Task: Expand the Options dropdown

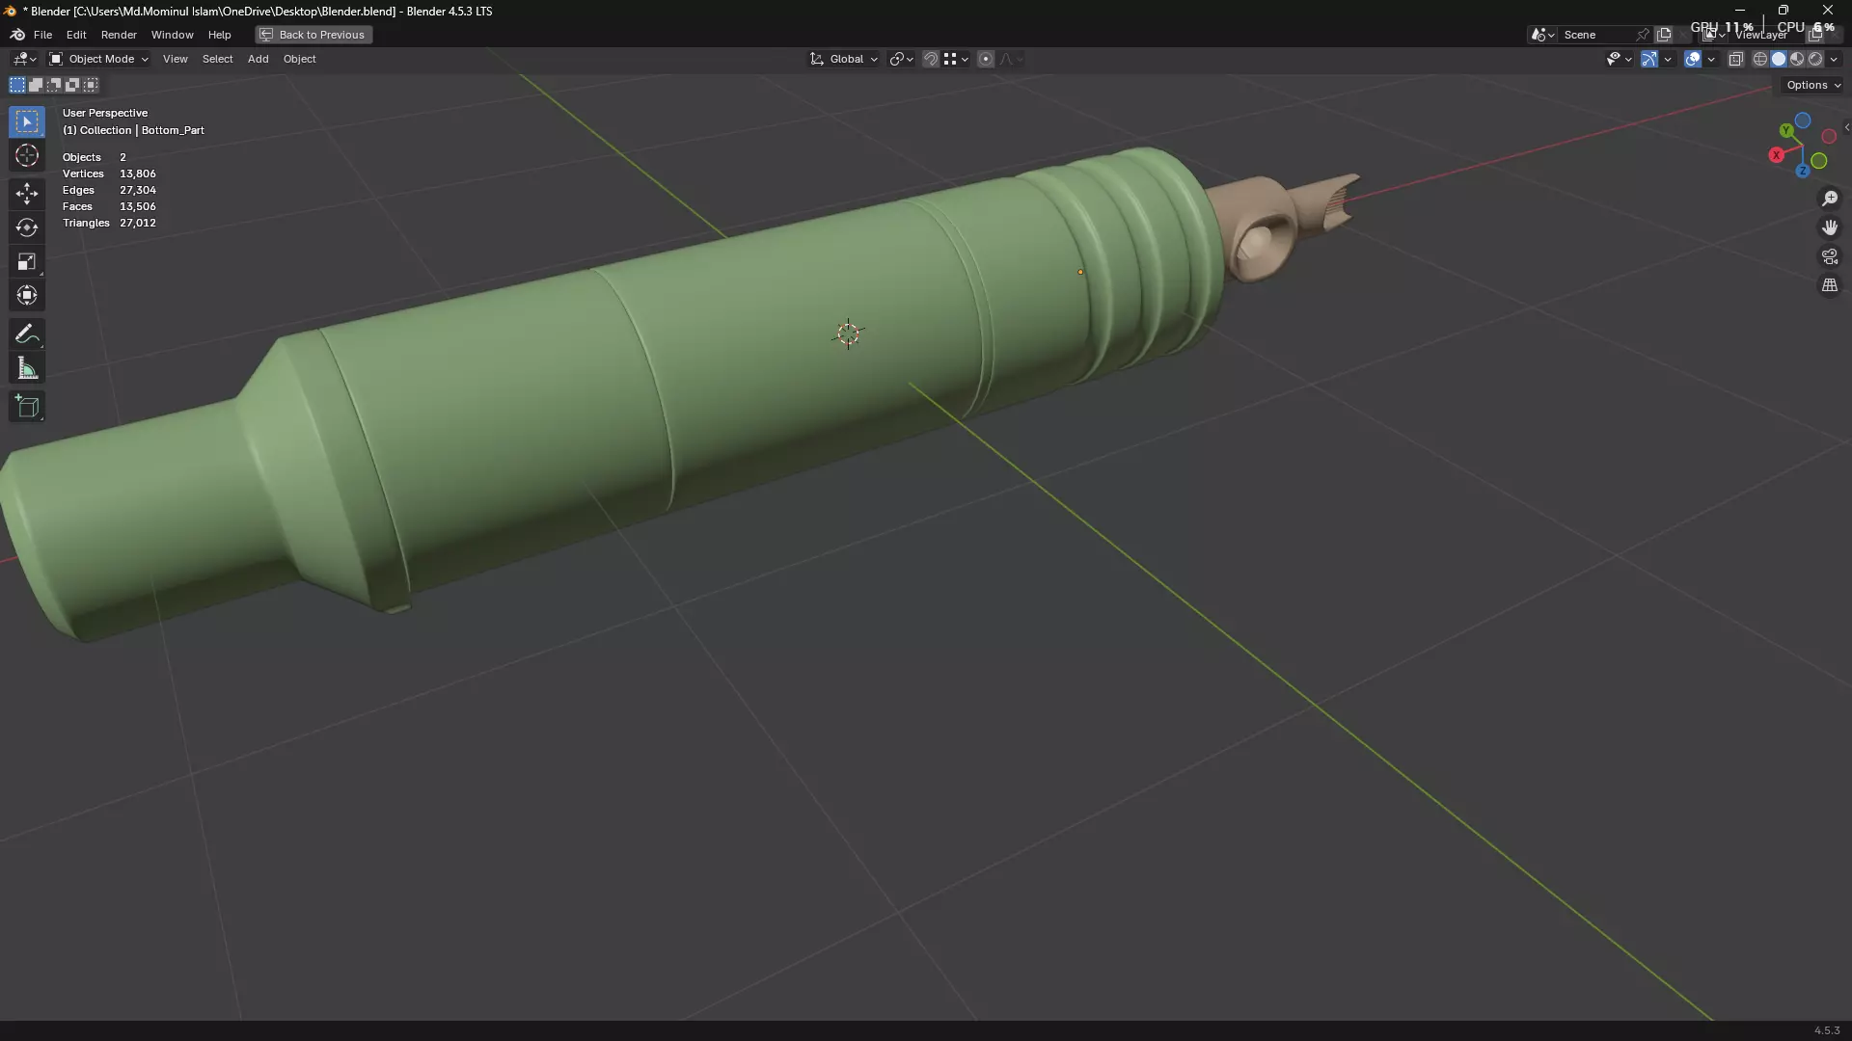Action: pos(1812,85)
